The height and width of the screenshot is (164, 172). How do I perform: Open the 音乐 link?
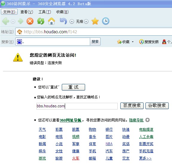93,137
